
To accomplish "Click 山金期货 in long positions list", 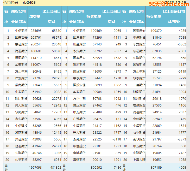I will click(x=79, y=44).
